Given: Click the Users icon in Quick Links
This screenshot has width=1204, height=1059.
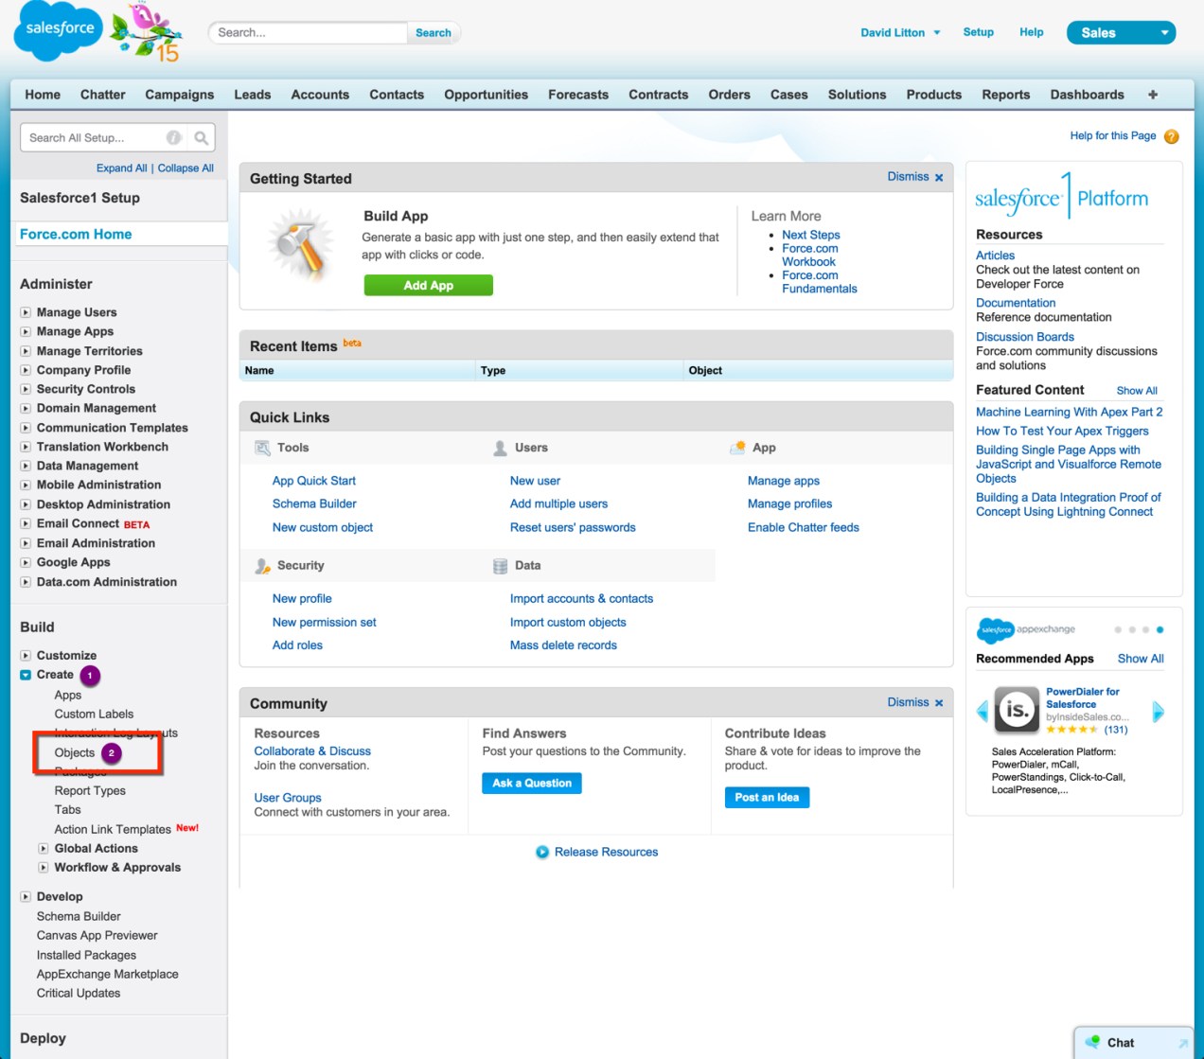Looking at the screenshot, I should (498, 447).
